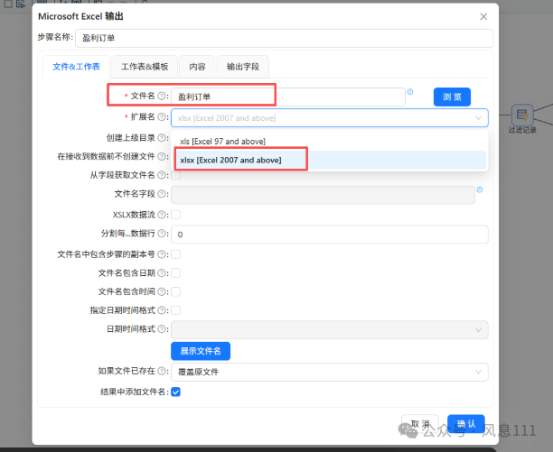Enable the 文件名包含日期 checkbox
The width and height of the screenshot is (553, 452).
tap(176, 272)
